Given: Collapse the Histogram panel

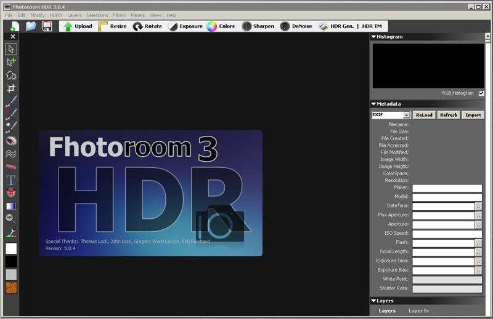Looking at the screenshot, I should click(x=373, y=37).
